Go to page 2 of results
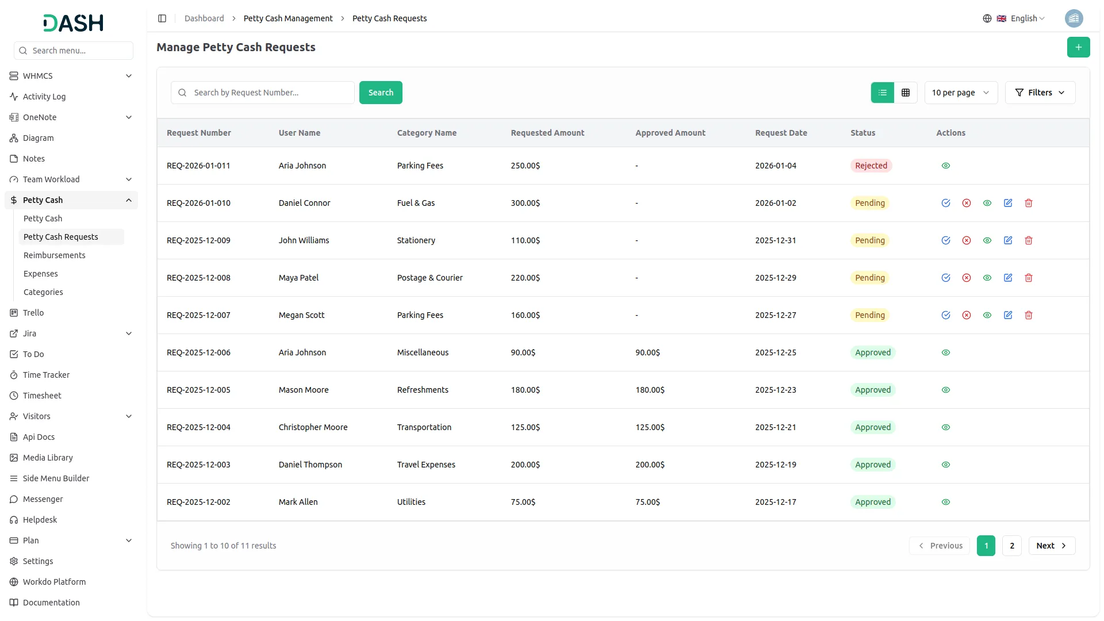The height and width of the screenshot is (621, 1104). tap(1011, 545)
